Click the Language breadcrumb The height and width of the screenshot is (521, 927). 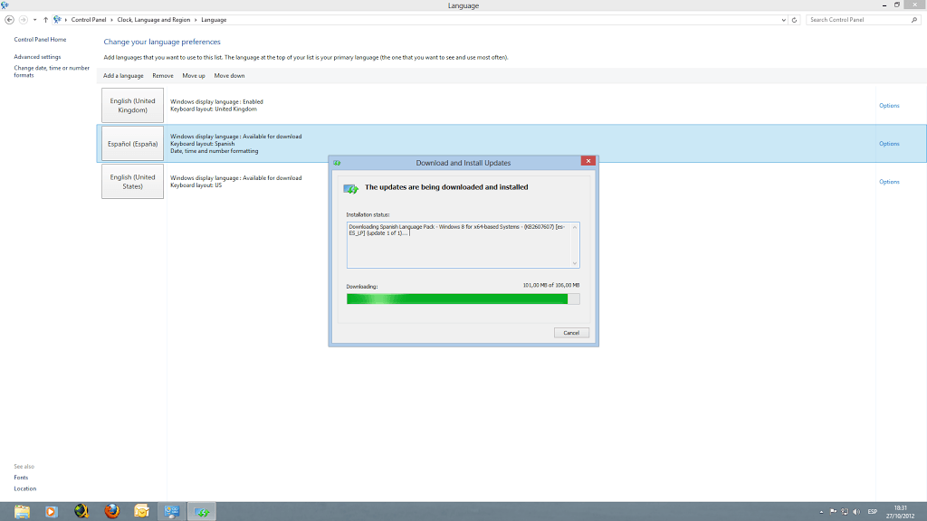pyautogui.click(x=214, y=20)
